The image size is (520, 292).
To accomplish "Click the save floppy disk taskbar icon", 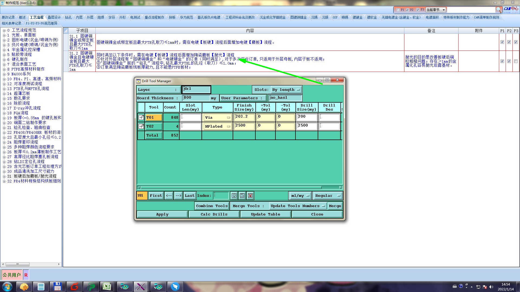I will coord(57,287).
